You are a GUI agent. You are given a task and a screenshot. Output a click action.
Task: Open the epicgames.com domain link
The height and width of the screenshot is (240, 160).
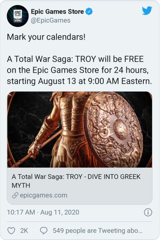pos(44,195)
